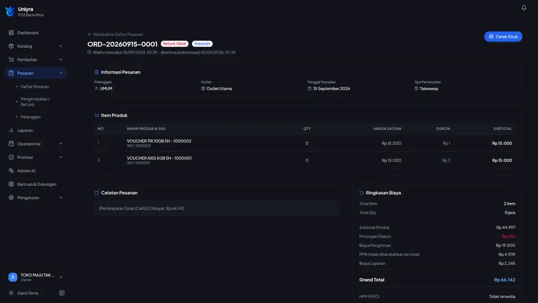Screen dimensions: 538x303
Task: Expand the Pembelian menu chevron
Action: tap(61, 59)
